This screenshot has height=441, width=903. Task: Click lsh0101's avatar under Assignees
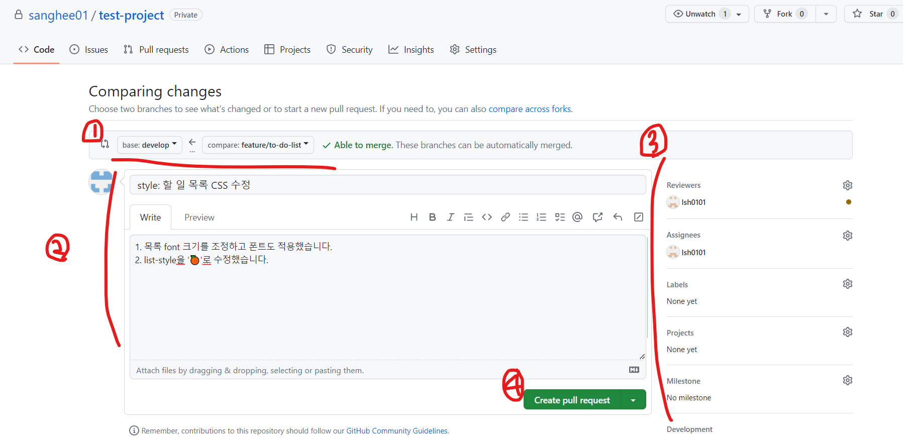[x=673, y=252]
